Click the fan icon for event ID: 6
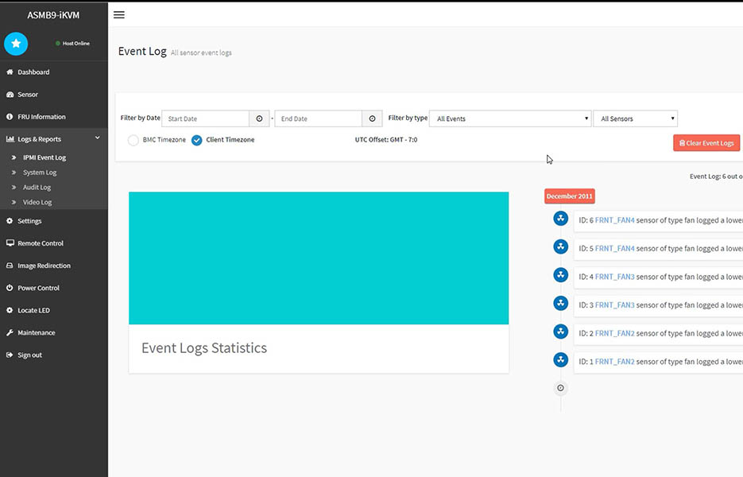 [x=560, y=218]
